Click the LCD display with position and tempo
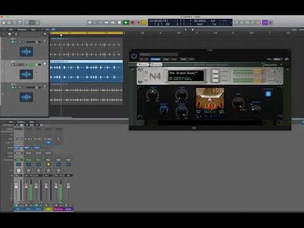This screenshot has width=304, height=228. point(190,22)
